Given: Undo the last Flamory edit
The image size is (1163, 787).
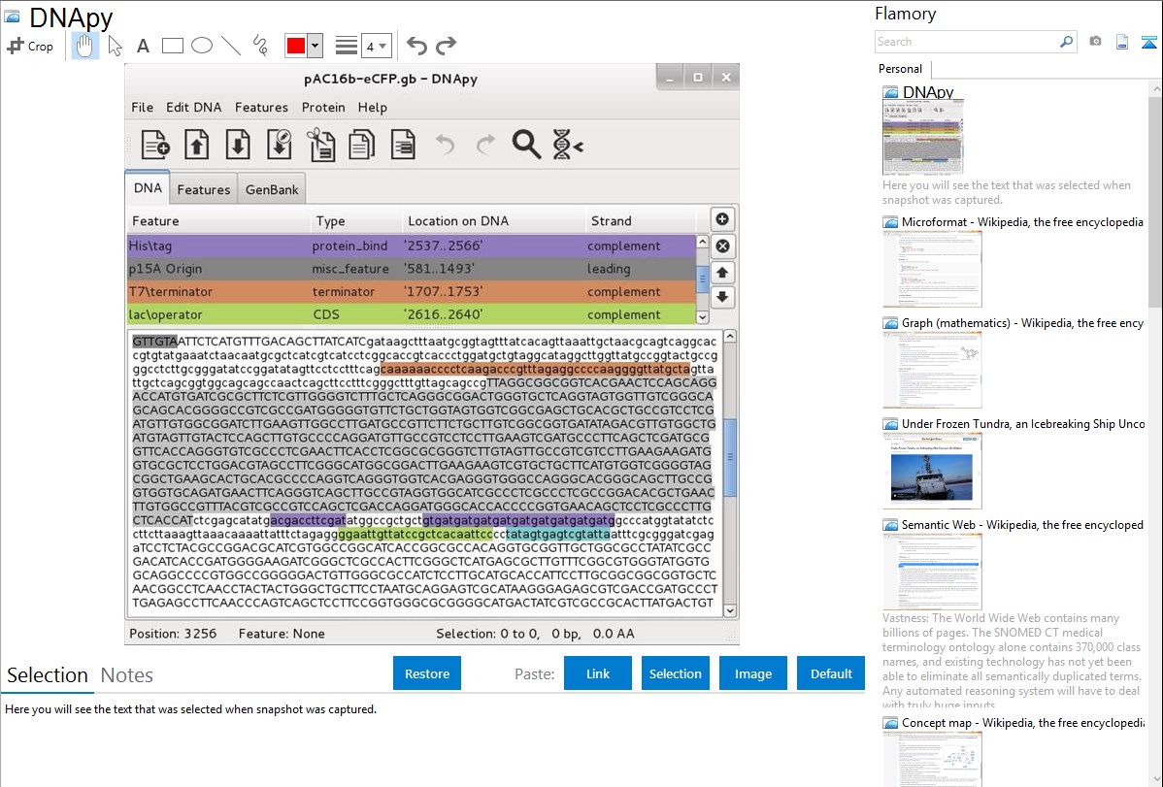Looking at the screenshot, I should coord(416,46).
